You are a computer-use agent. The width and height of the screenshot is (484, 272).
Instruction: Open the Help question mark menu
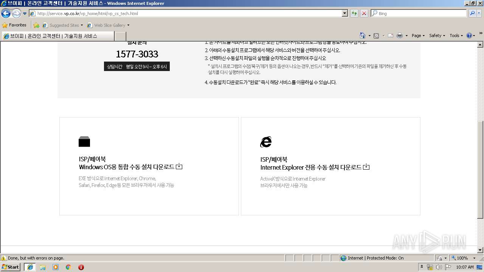(x=471, y=36)
